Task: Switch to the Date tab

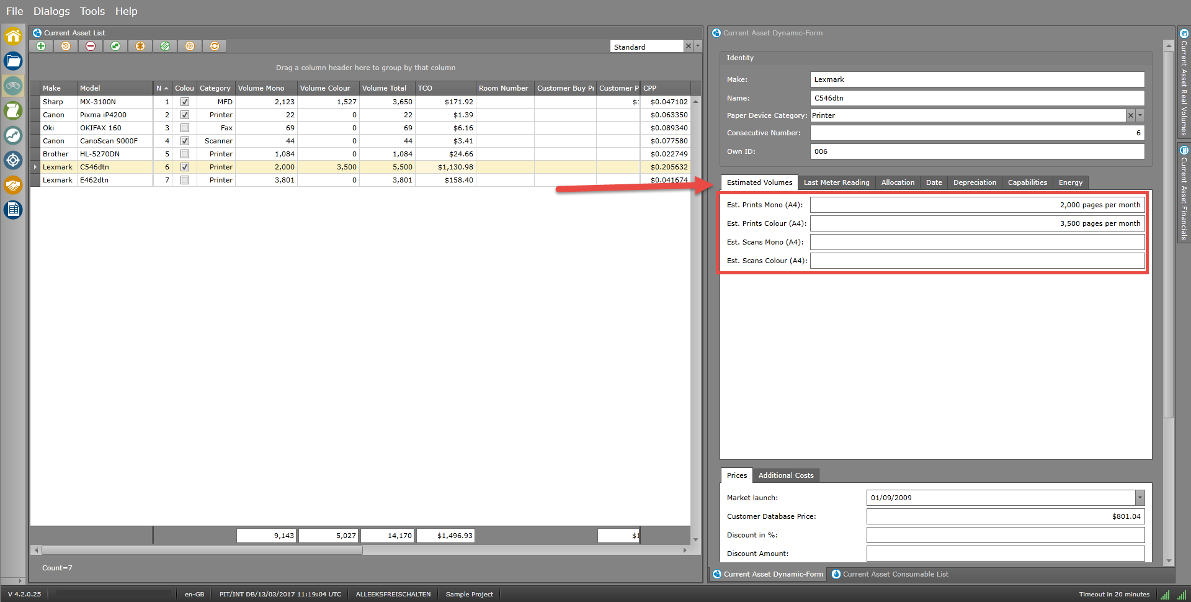Action: (x=934, y=182)
